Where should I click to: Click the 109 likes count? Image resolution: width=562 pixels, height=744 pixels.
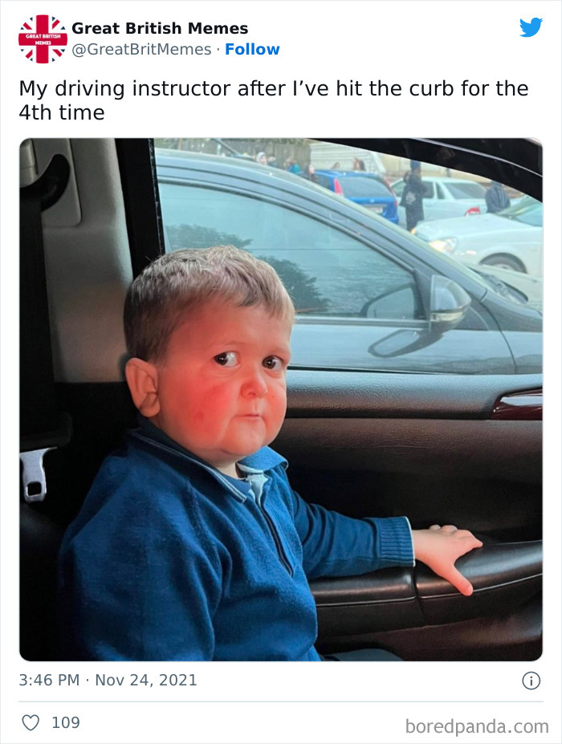(66, 722)
